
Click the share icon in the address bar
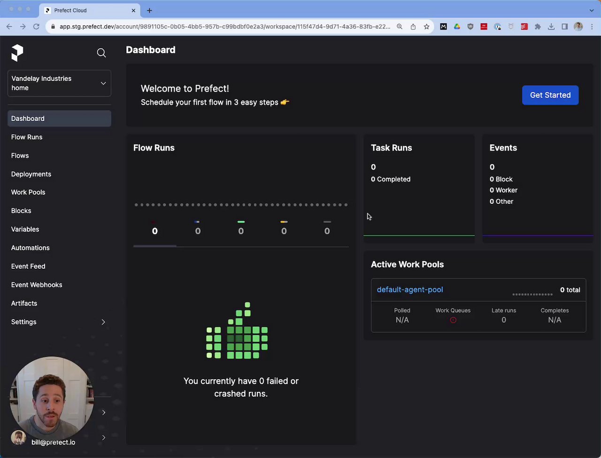tap(413, 27)
